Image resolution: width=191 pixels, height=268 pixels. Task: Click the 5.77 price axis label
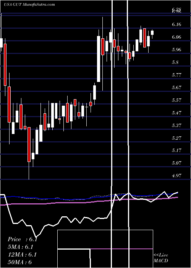click(176, 75)
